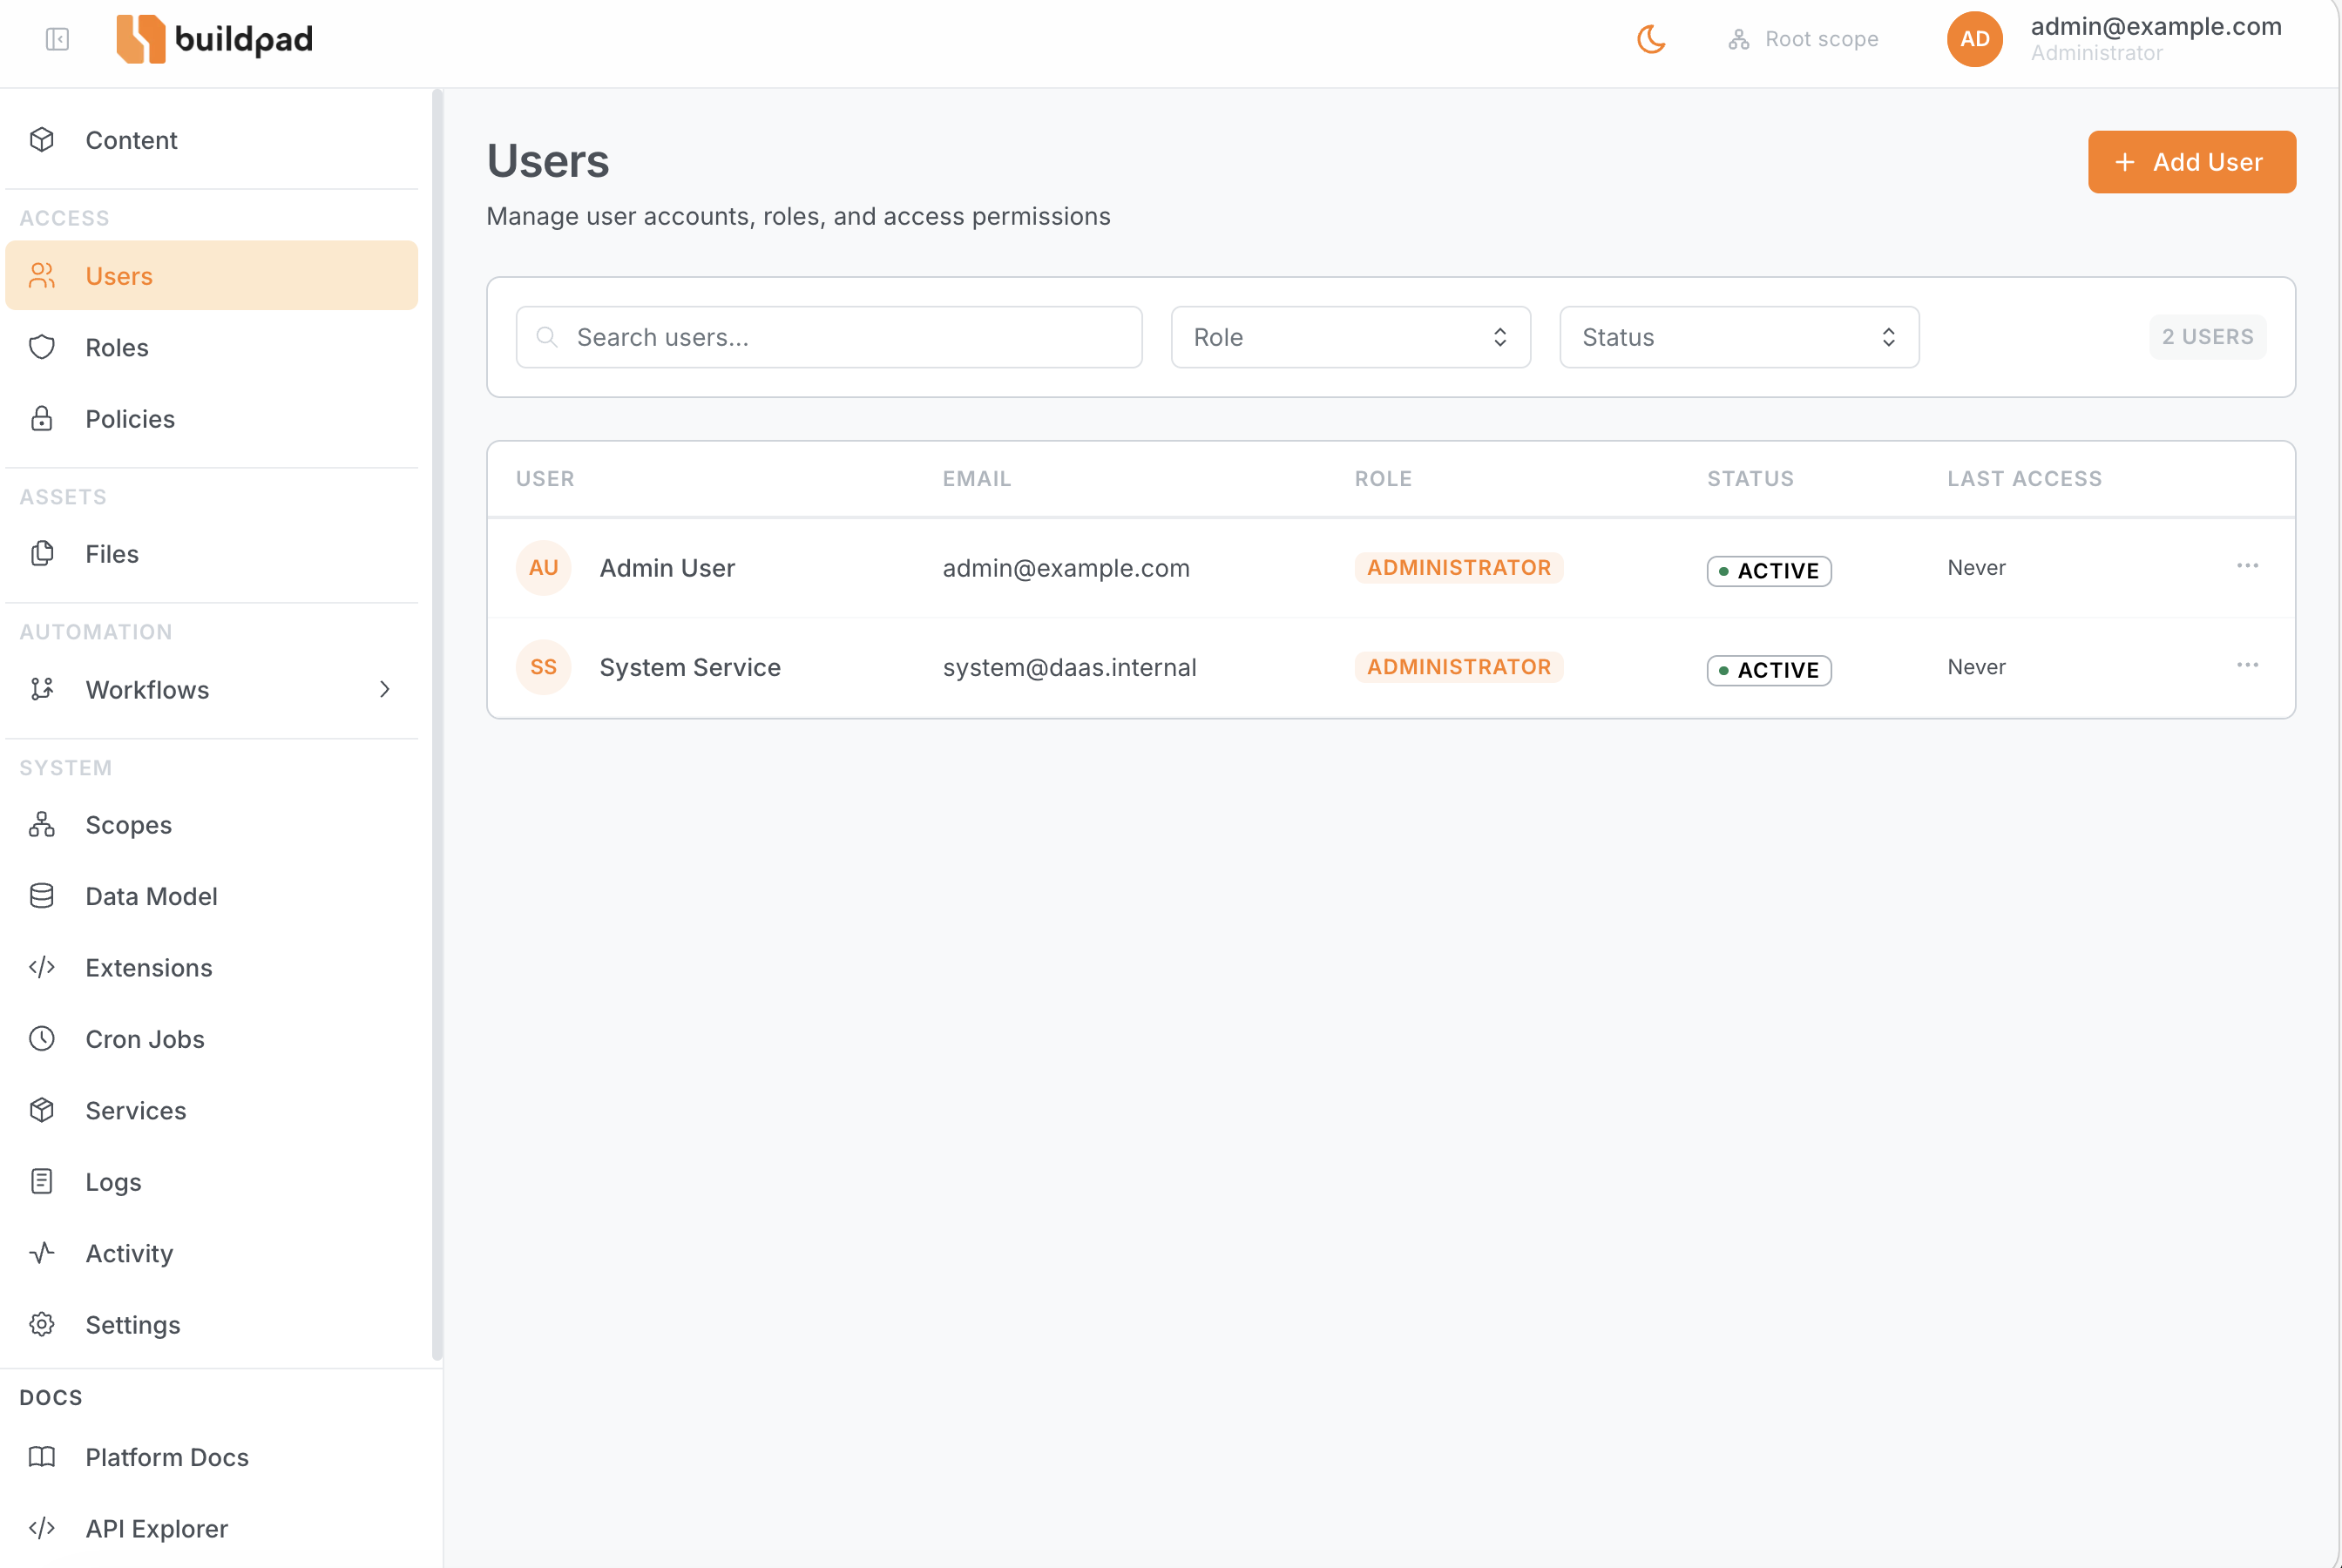The width and height of the screenshot is (2342, 1568).
Task: Click the AD user avatar in header
Action: tap(1974, 39)
